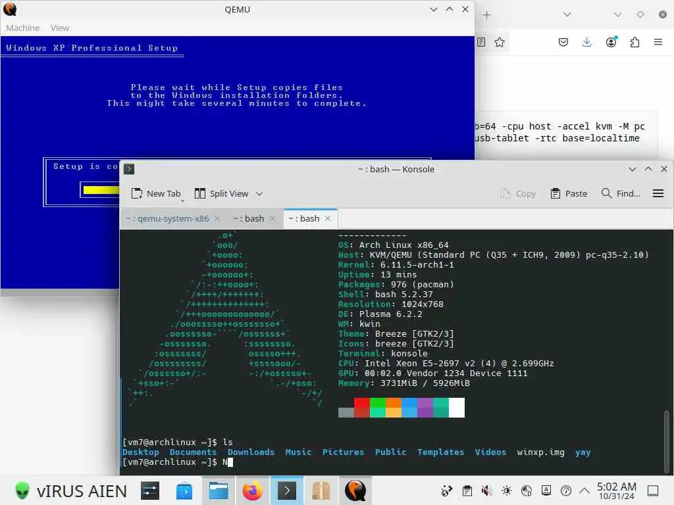This screenshot has width=674, height=505.
Task: Click the Show Desktop taskbar button
Action: [x=653, y=491]
